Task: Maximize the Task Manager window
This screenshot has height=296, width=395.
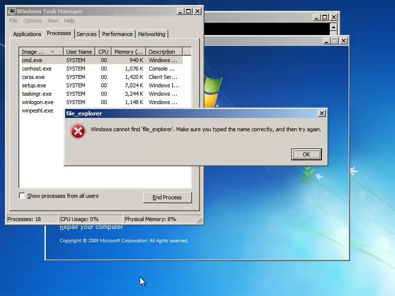Action: [x=189, y=11]
